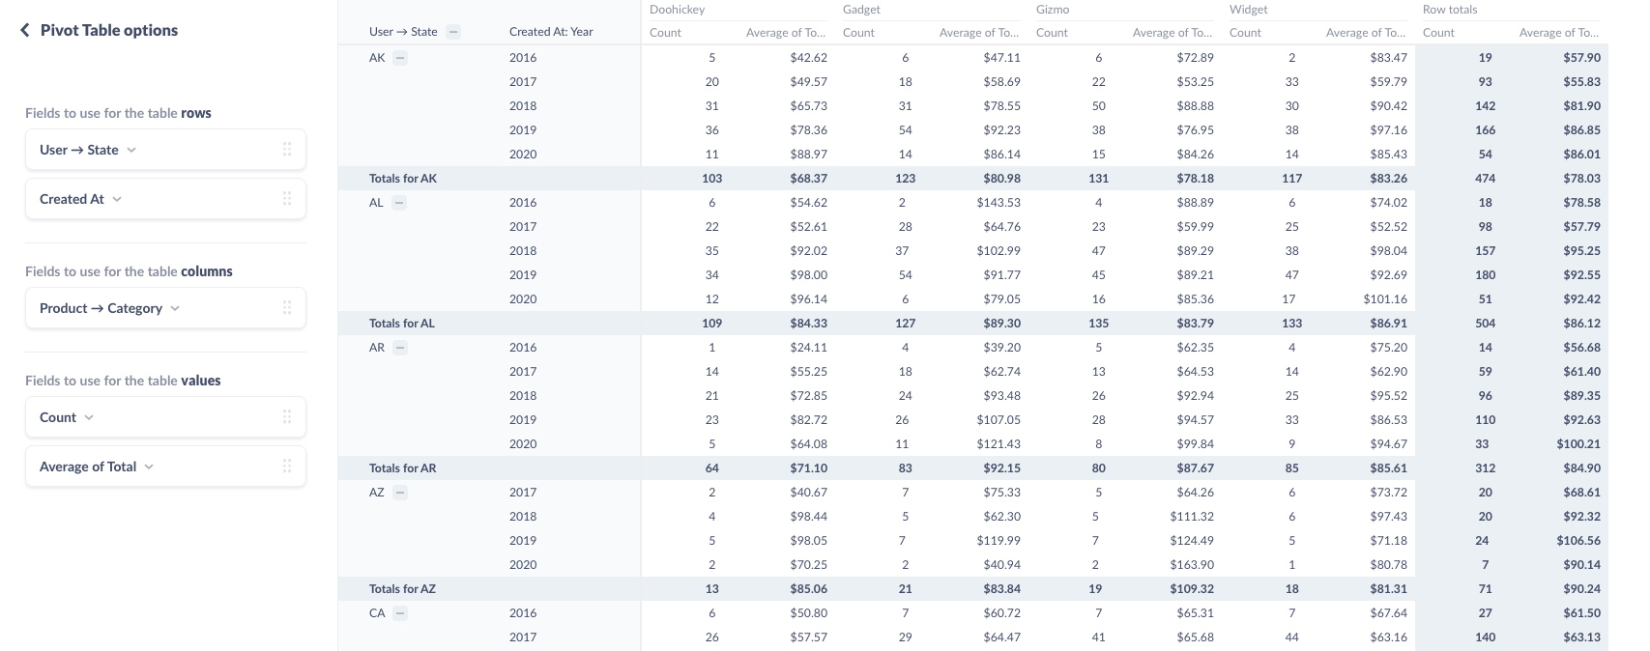Open the User → State field dropdown
The height and width of the screenshot is (651, 1650).
click(131, 151)
